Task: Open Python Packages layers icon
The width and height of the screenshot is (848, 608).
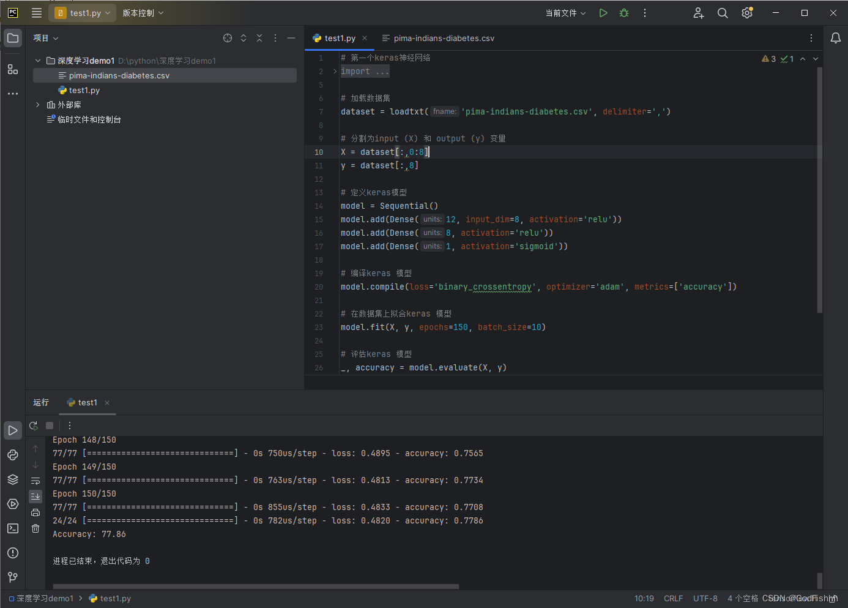Action: [x=13, y=479]
